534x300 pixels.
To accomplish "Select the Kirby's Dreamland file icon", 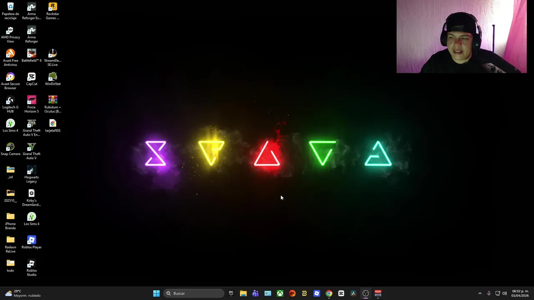I will (32, 197).
